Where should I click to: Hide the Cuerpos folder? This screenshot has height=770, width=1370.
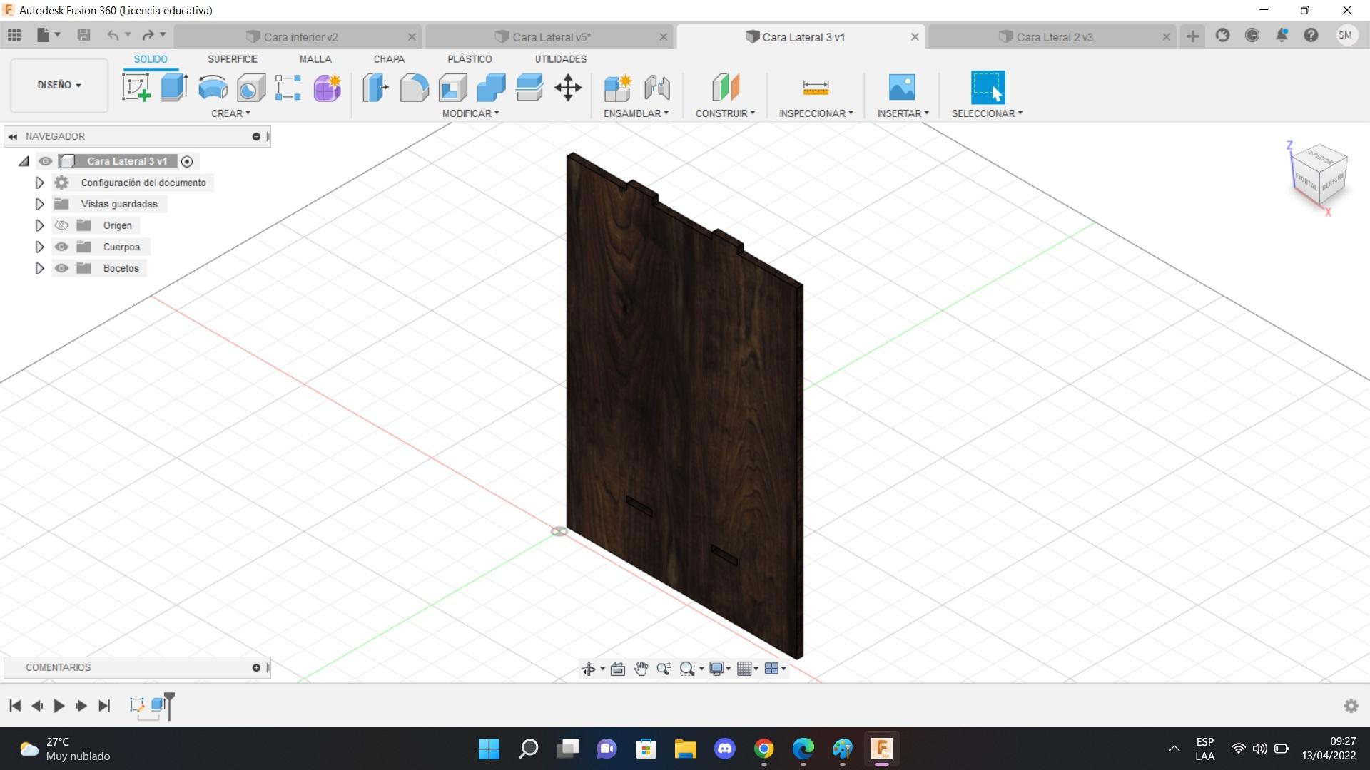(62, 247)
